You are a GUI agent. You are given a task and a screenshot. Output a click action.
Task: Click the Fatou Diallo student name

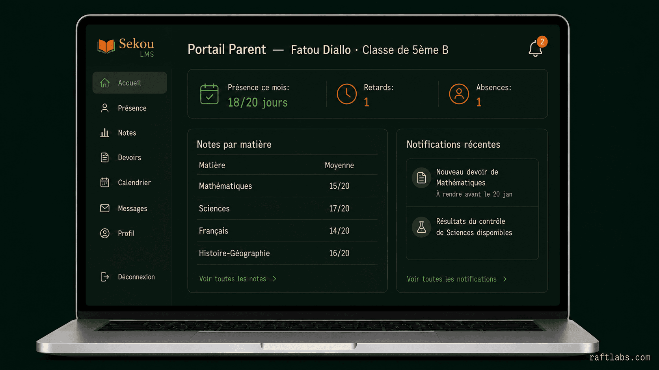pos(321,50)
